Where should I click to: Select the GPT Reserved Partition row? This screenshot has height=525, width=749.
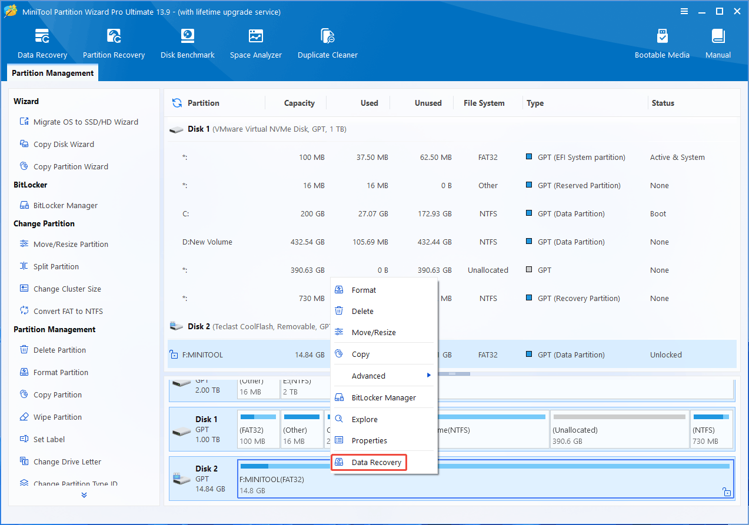452,185
